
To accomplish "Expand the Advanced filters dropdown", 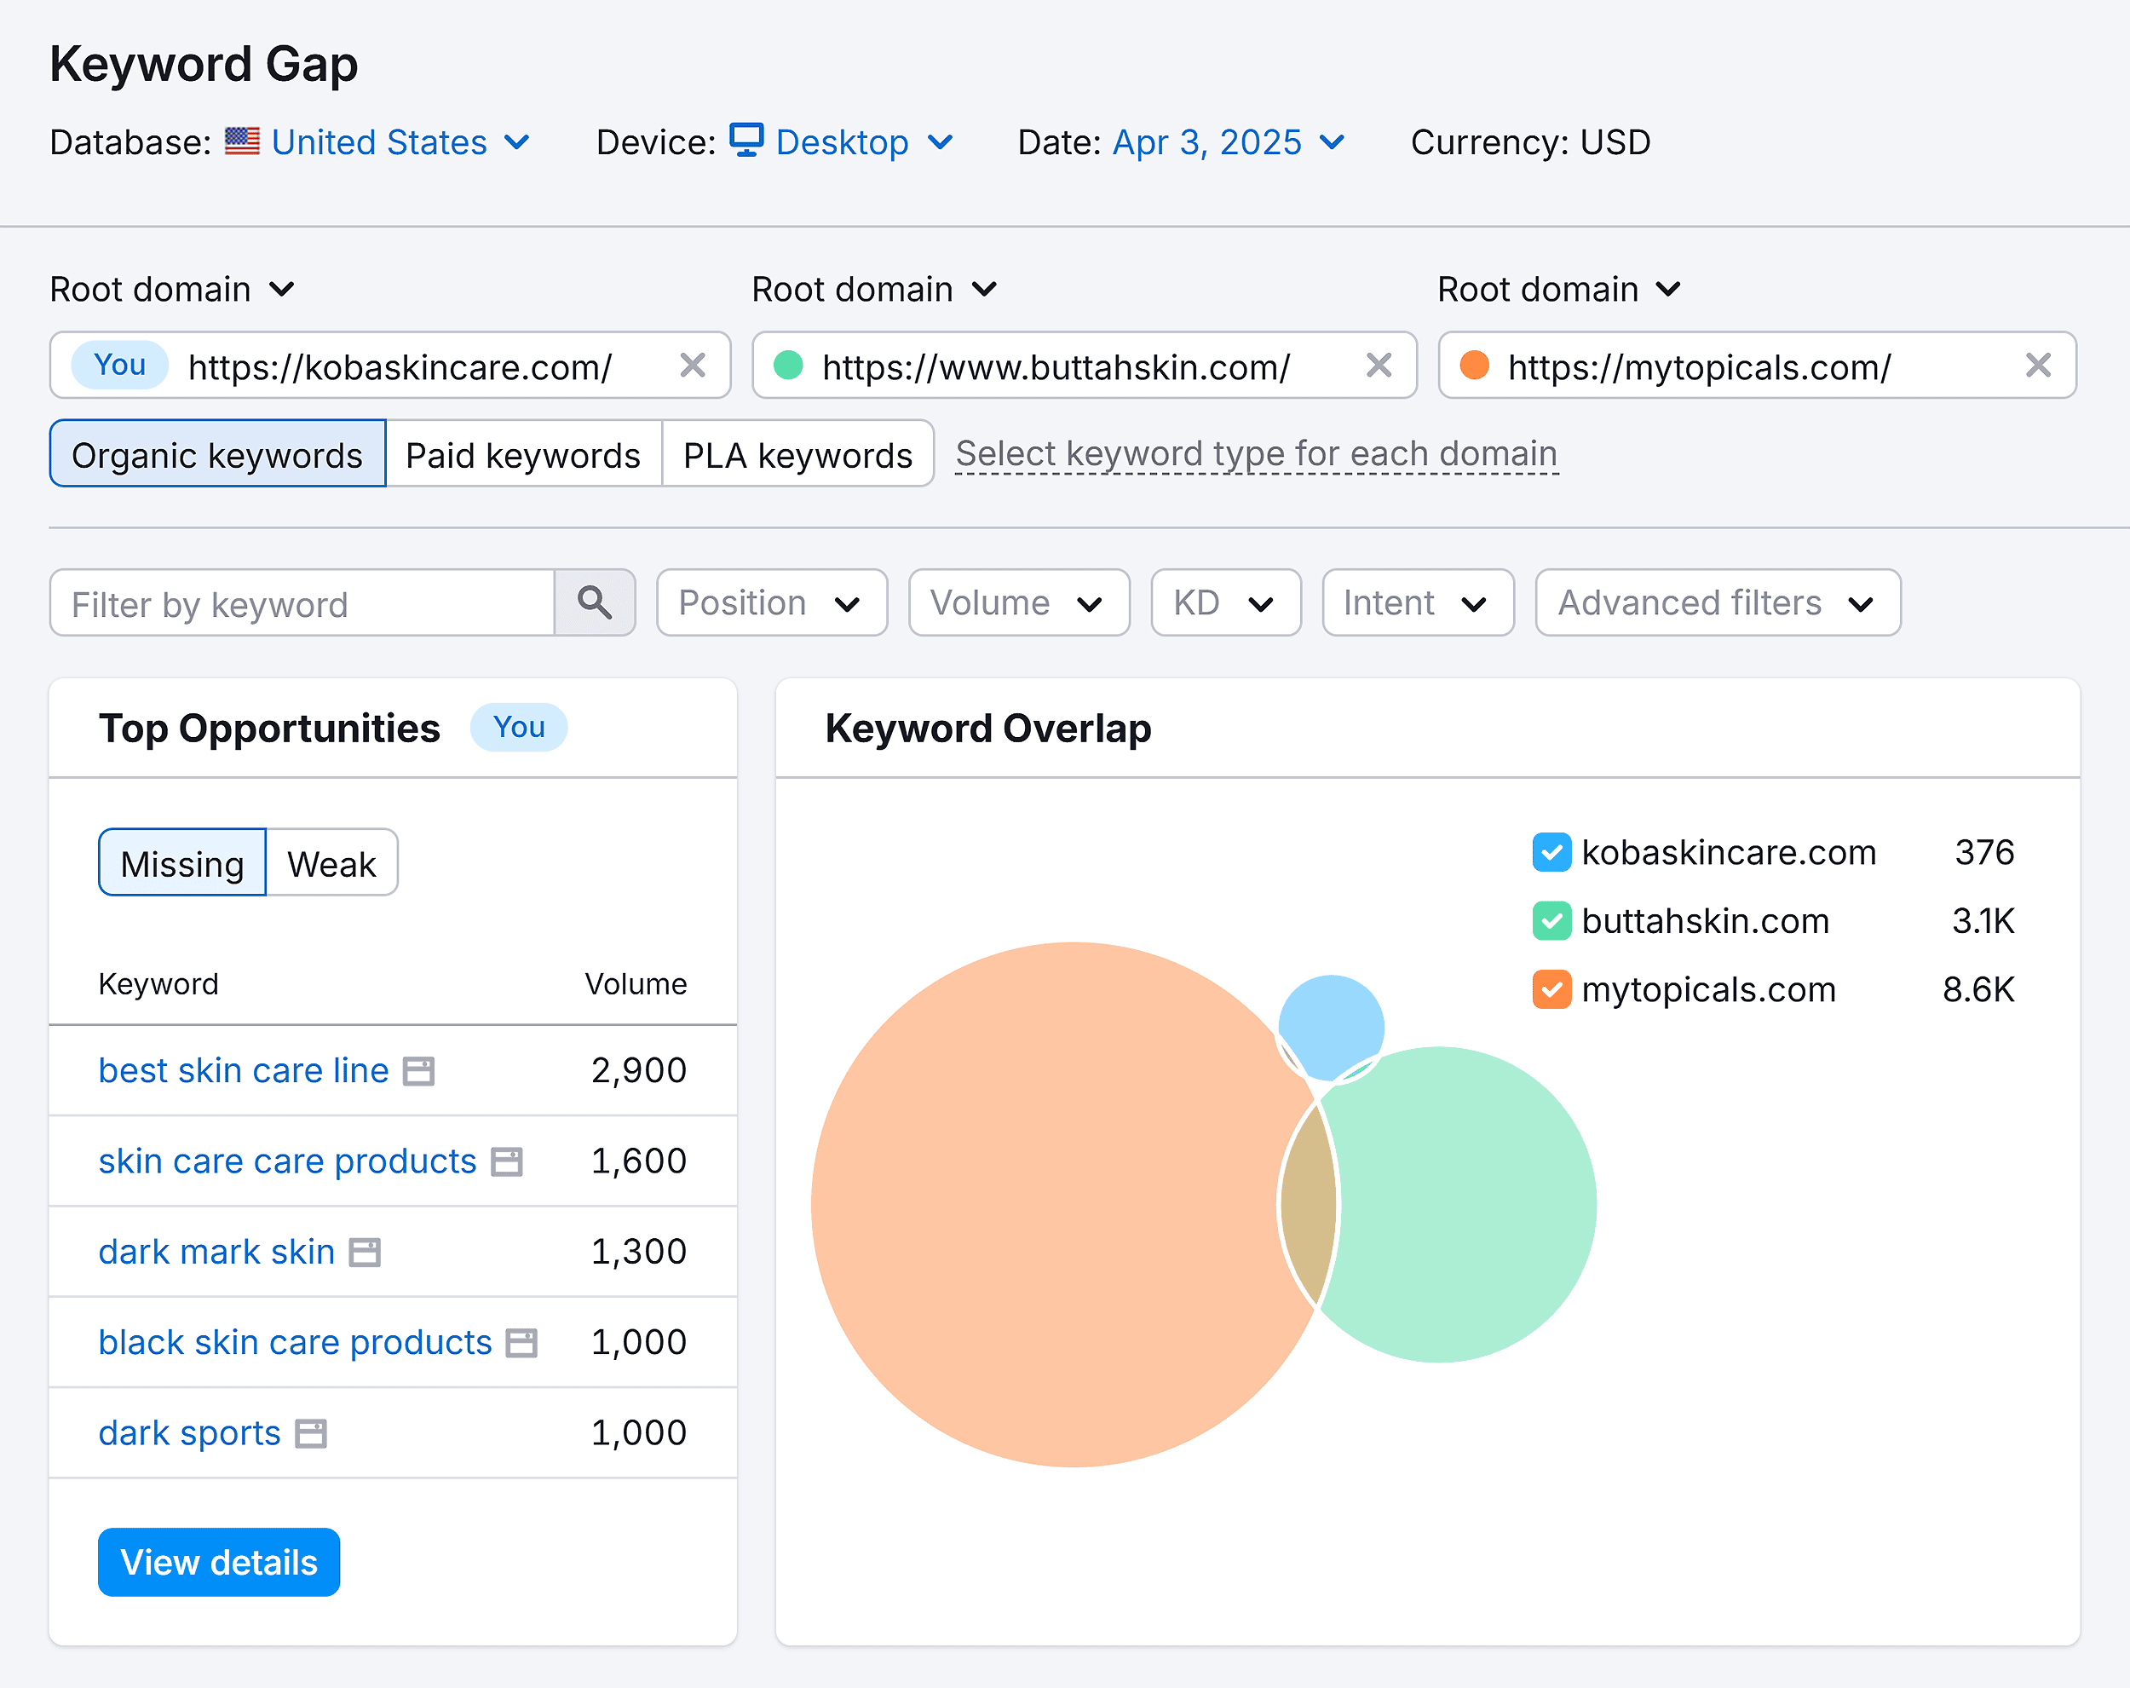I will point(1717,602).
